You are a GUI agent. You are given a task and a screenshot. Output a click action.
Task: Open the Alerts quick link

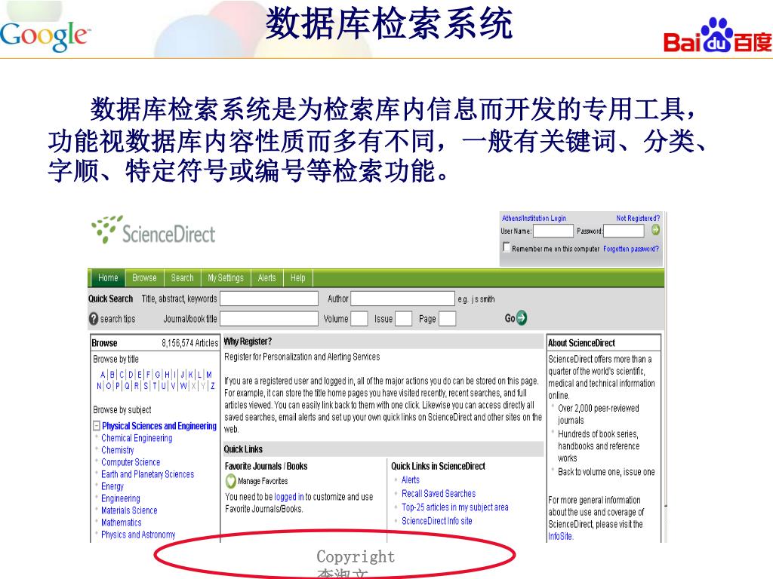click(x=410, y=479)
